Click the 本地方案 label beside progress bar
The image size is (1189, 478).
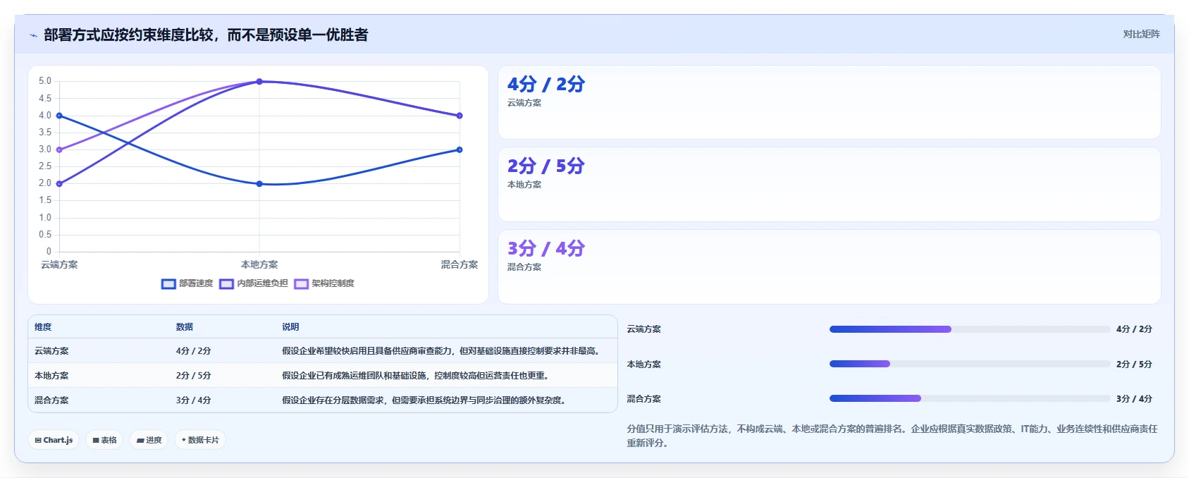(644, 364)
